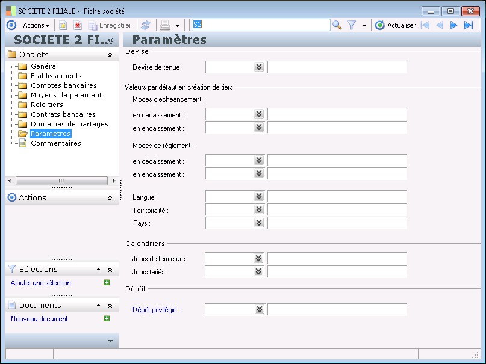Open the Langue dropdown
The height and width of the screenshot is (364, 486).
[259, 197]
